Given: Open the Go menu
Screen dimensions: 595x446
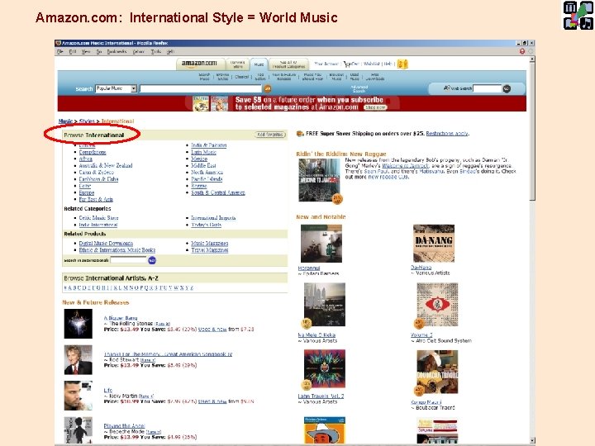Looking at the screenshot, I should pyautogui.click(x=99, y=51).
